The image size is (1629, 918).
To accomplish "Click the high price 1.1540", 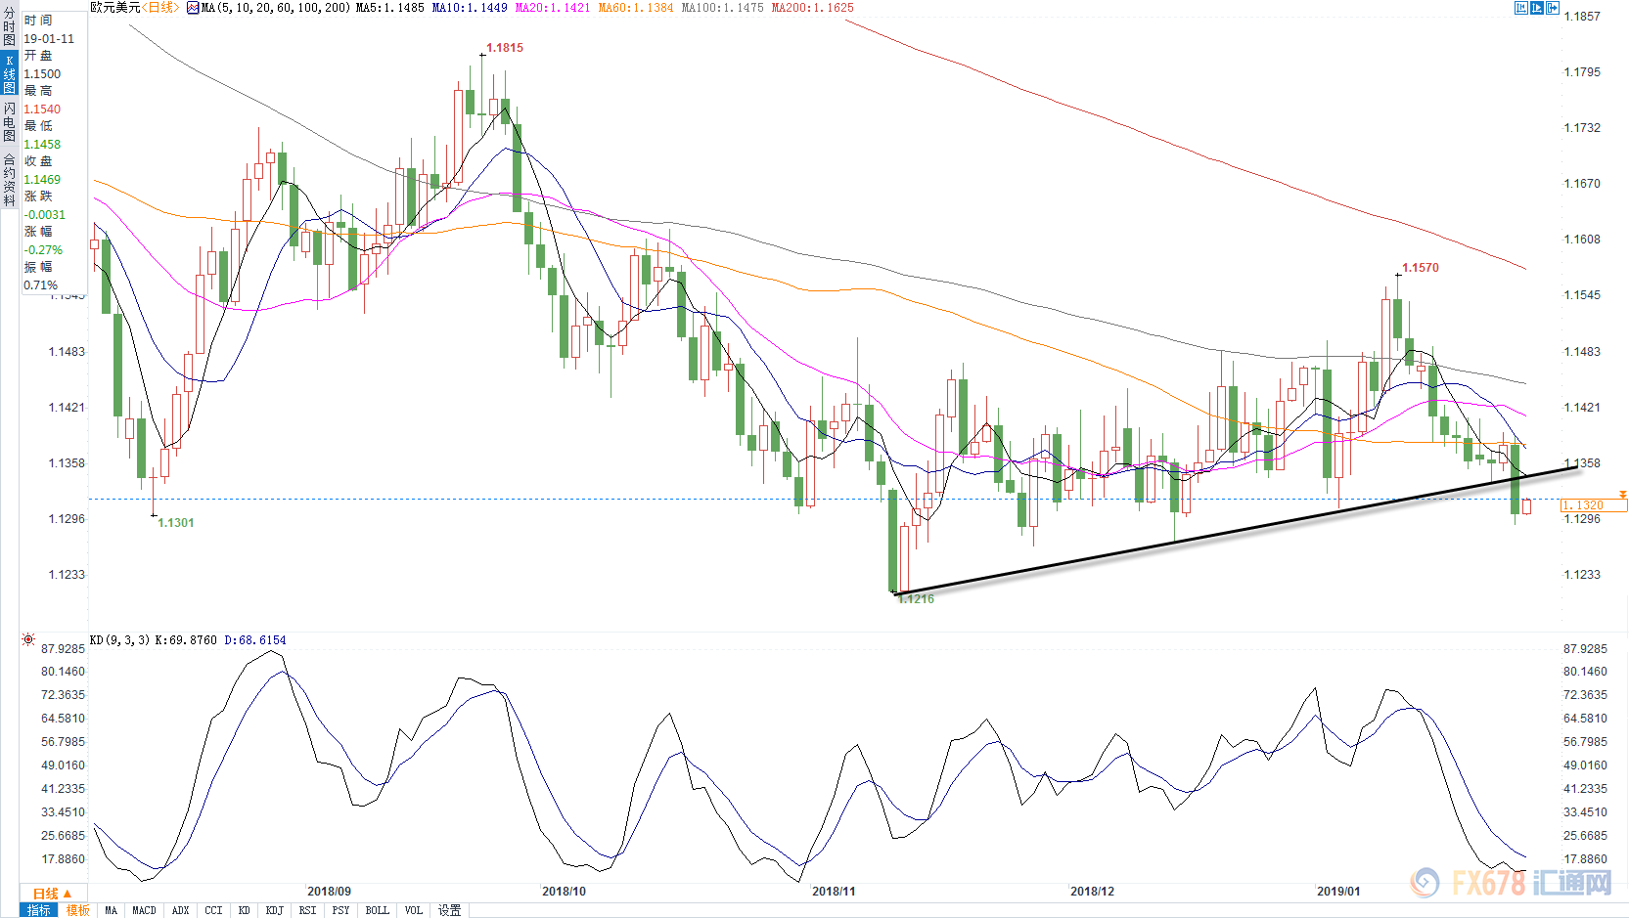I will (x=42, y=109).
